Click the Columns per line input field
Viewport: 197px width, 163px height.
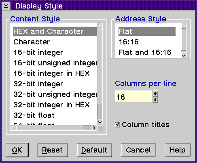tap(133, 96)
